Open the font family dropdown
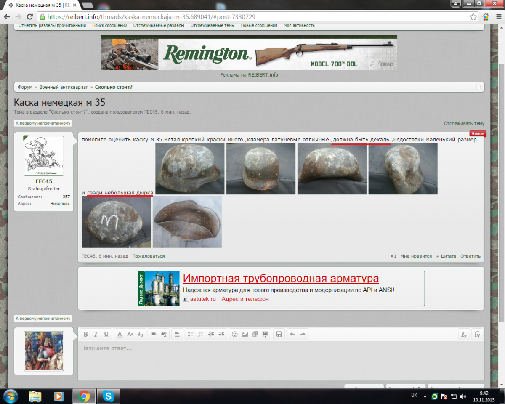This screenshot has height=404, width=505. pyautogui.click(x=141, y=334)
